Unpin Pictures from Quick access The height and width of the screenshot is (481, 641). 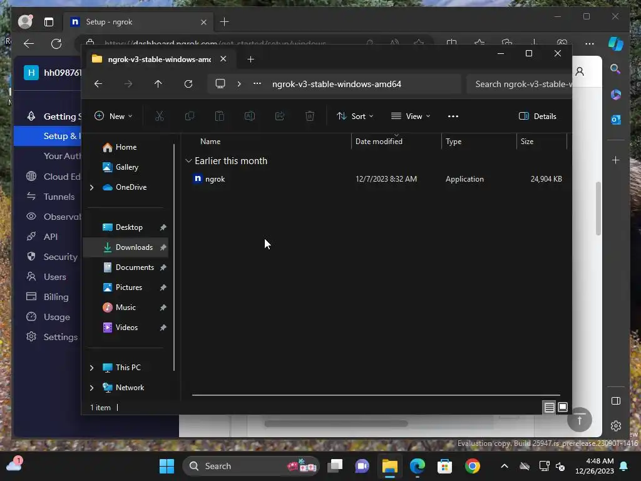coord(163,287)
